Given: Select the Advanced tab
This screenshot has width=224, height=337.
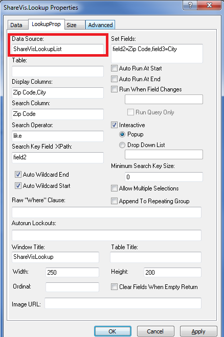Looking at the screenshot, I should coord(100,25).
